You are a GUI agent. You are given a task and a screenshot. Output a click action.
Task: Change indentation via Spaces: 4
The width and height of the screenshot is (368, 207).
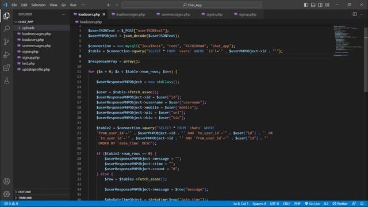(259, 204)
